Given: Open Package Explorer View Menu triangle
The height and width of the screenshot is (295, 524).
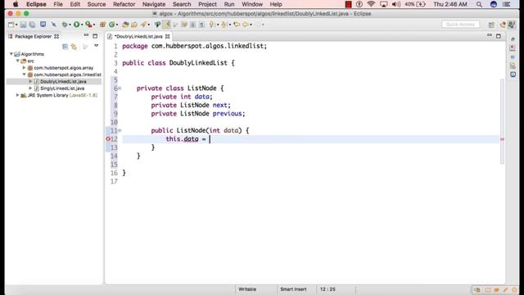Looking at the screenshot, I should [x=97, y=46].
